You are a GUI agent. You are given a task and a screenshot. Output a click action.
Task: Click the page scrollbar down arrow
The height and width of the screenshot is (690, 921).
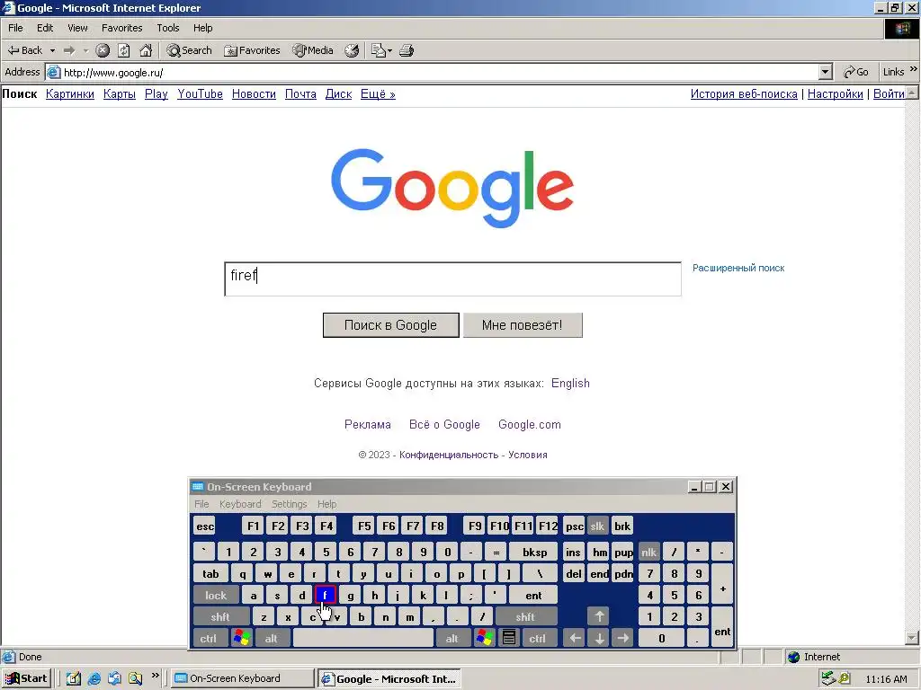click(912, 638)
